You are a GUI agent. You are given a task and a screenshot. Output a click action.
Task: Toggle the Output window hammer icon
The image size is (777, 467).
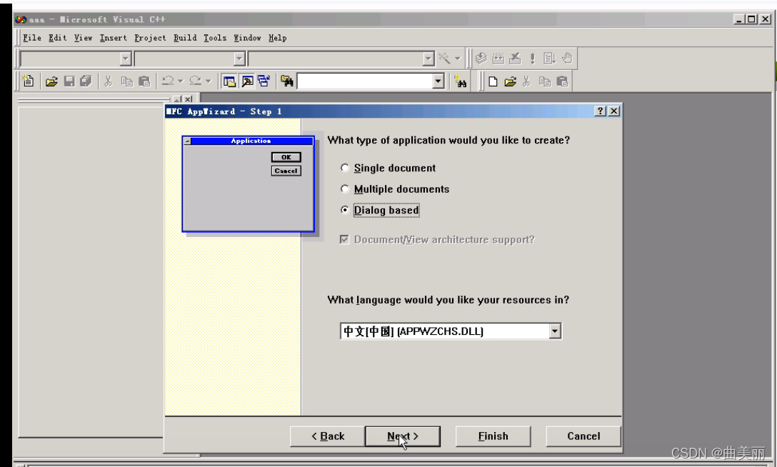click(247, 81)
